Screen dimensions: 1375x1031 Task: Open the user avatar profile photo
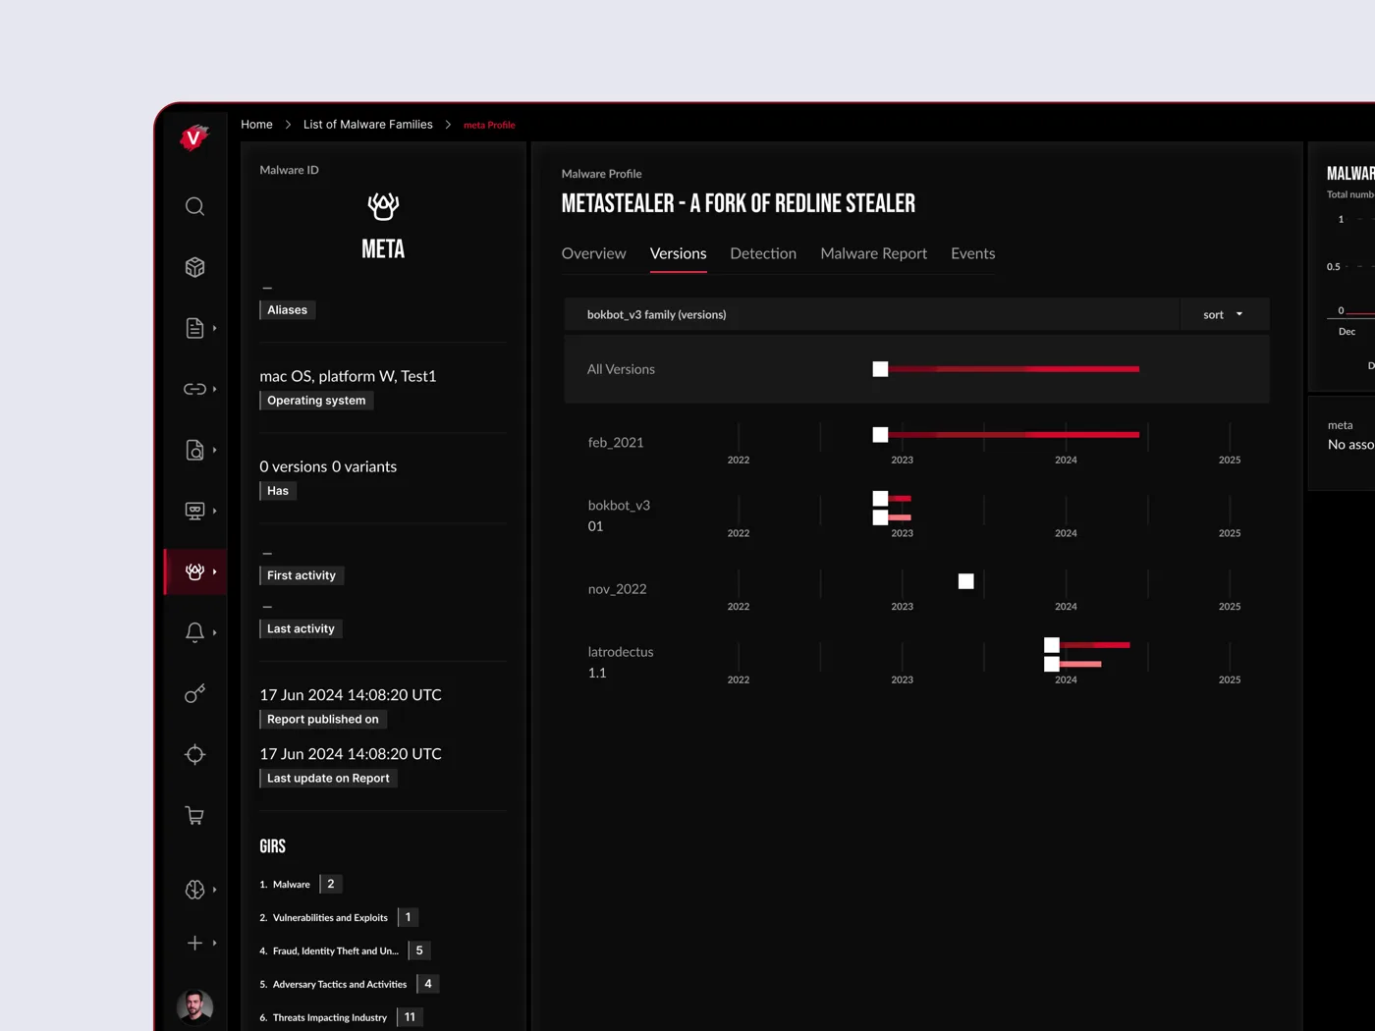194,1007
